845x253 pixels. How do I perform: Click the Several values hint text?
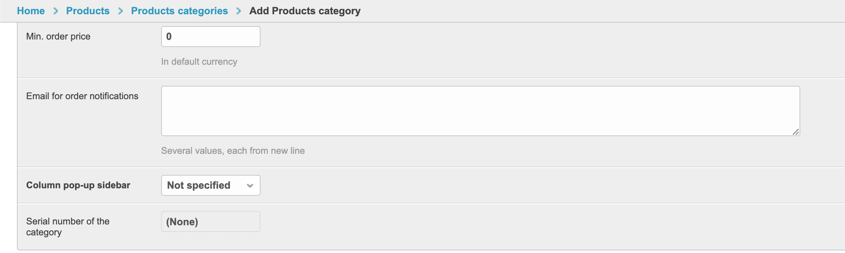click(x=233, y=151)
